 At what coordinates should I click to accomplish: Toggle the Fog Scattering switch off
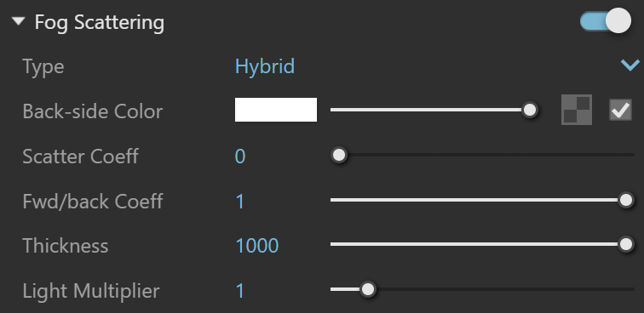click(x=606, y=21)
